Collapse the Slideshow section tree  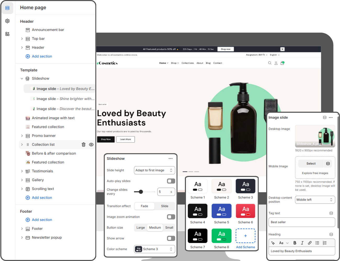point(22,79)
